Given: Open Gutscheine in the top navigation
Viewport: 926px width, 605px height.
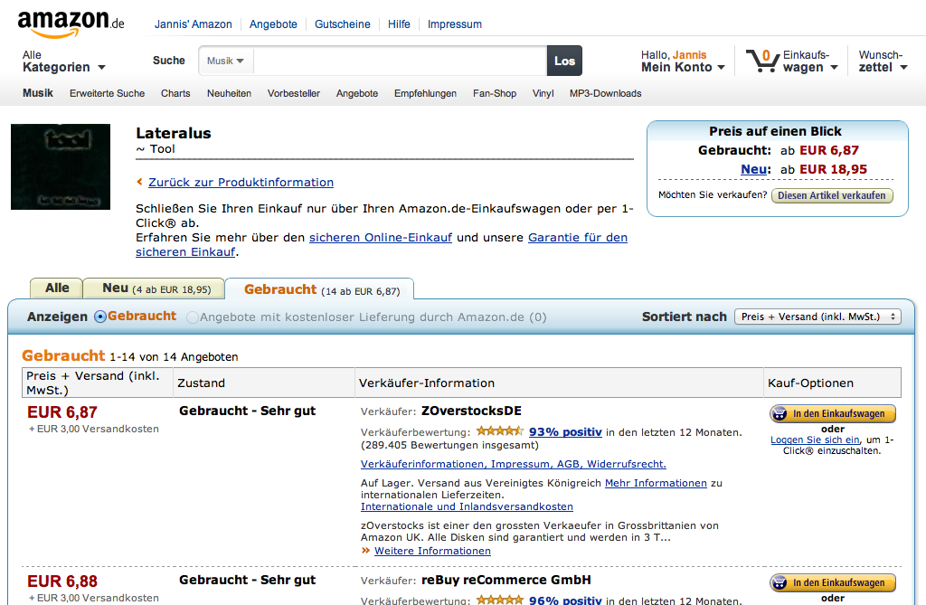Looking at the screenshot, I should point(343,24).
